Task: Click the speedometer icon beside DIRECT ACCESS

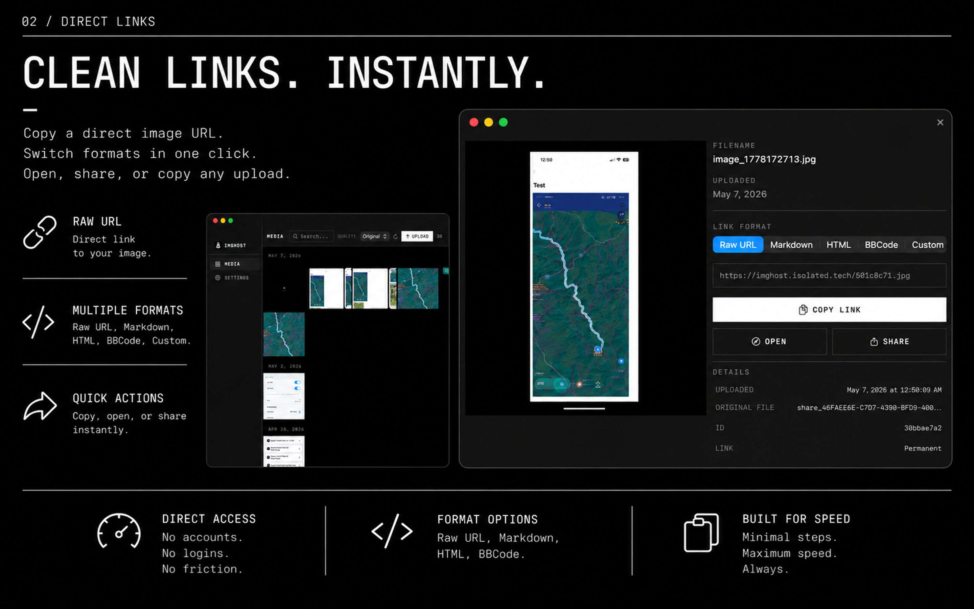Action: 119,531
